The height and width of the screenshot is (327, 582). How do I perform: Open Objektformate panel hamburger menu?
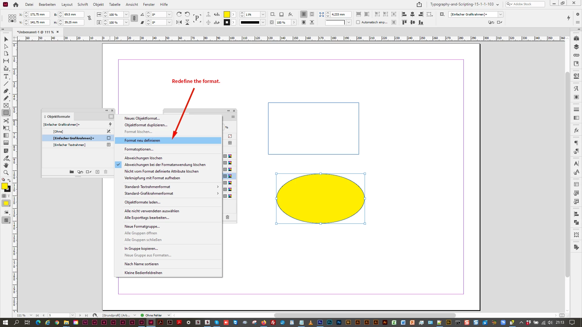pos(111,117)
